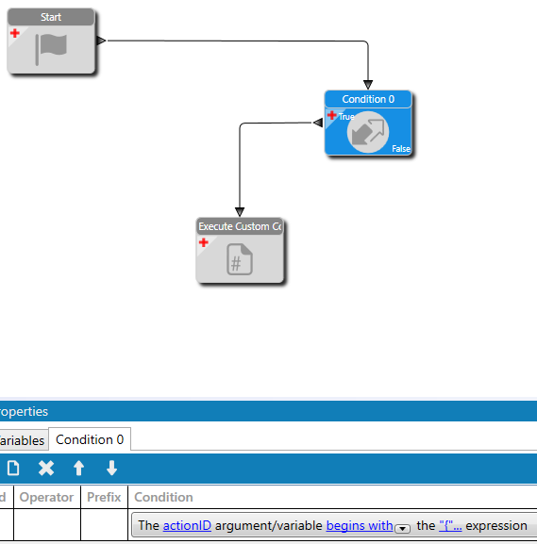Delete condition with the X icon

pos(46,468)
